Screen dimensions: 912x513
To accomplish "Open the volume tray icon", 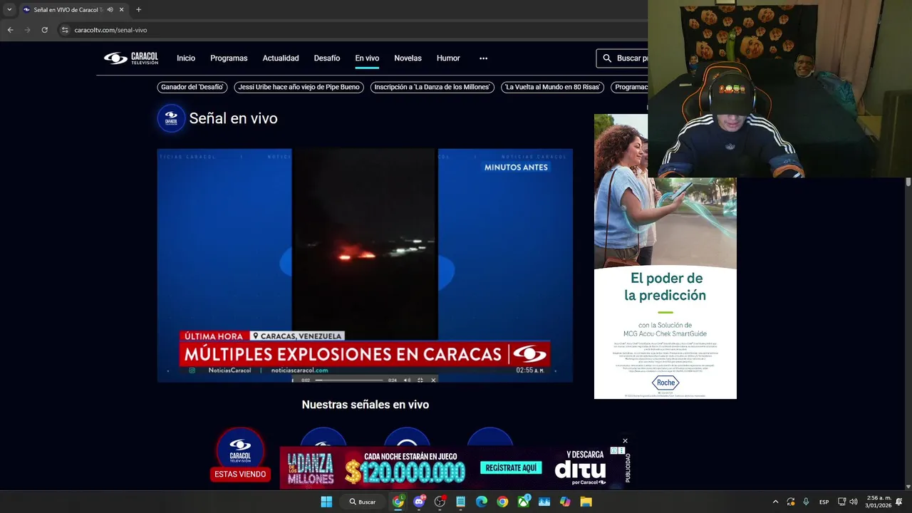I will [854, 502].
